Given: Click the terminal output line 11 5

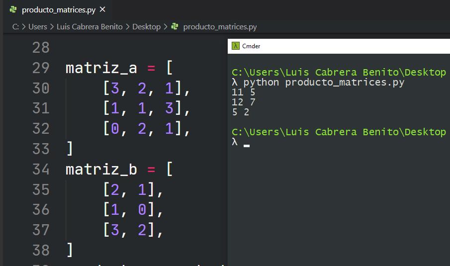Looking at the screenshot, I should click(x=243, y=92).
